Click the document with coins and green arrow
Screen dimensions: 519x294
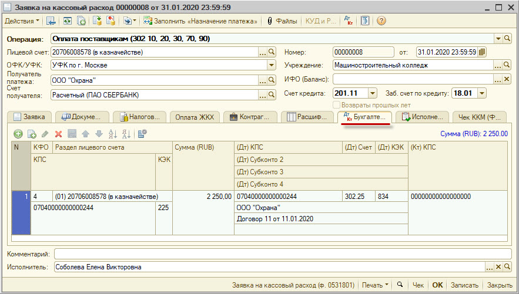[x=97, y=21]
